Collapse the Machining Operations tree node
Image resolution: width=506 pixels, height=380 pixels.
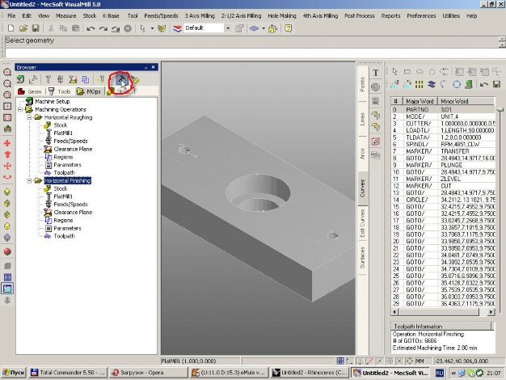(x=20, y=109)
